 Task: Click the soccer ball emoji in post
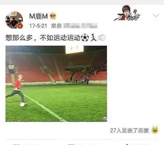click(x=85, y=38)
